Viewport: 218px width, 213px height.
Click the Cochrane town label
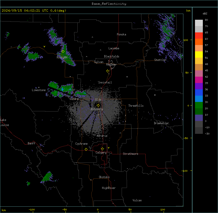tap(81, 144)
